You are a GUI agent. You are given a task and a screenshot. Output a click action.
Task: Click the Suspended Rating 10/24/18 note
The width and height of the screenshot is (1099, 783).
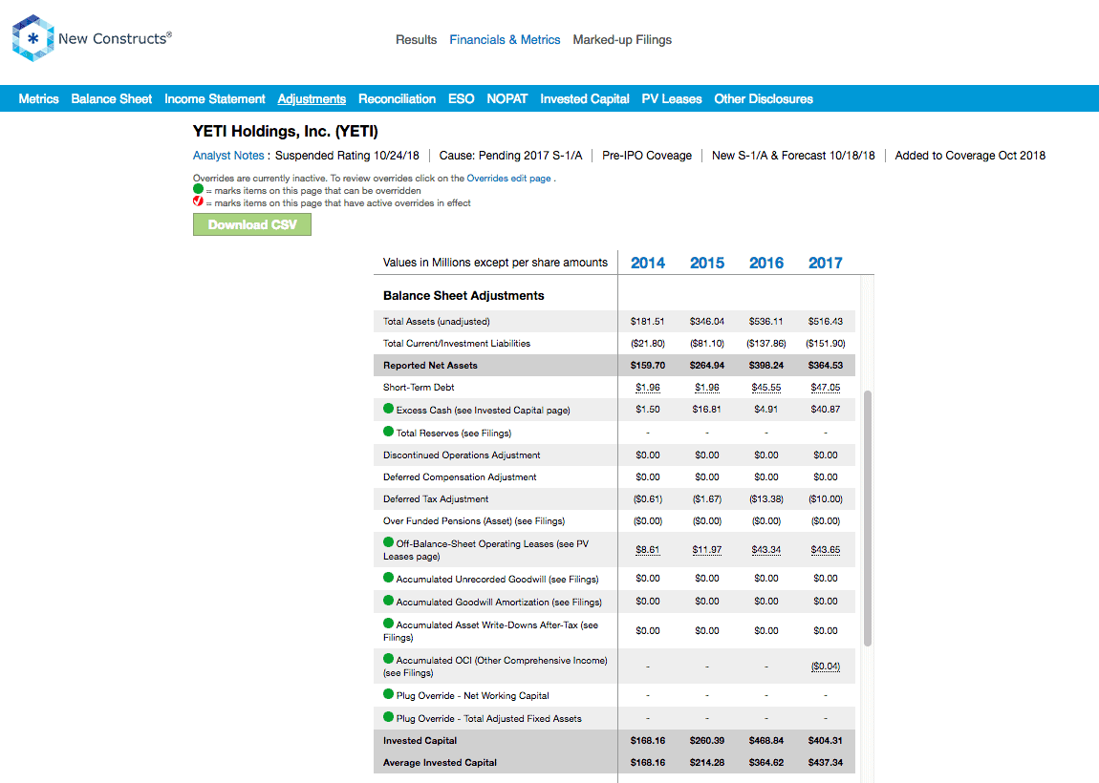pyautogui.click(x=347, y=156)
